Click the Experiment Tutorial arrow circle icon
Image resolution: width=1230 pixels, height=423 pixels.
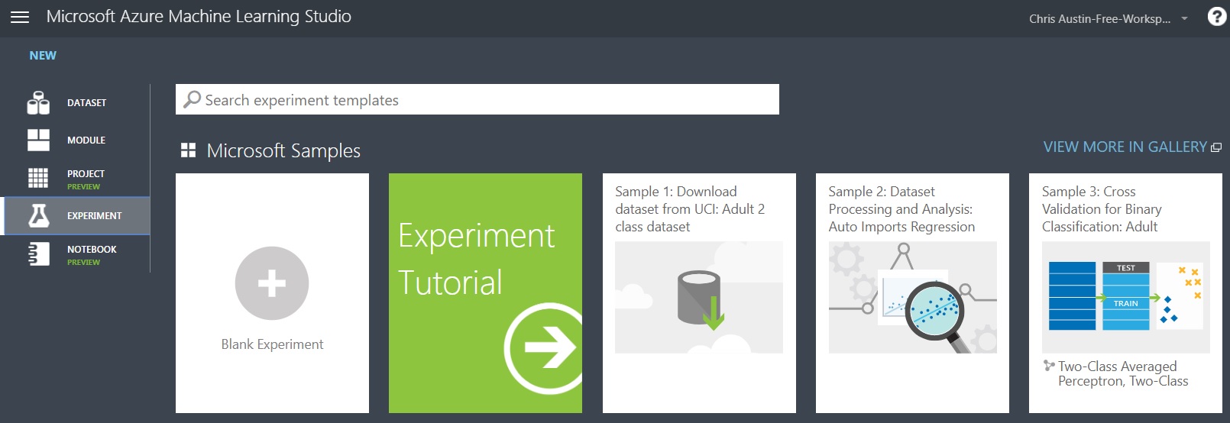(543, 348)
